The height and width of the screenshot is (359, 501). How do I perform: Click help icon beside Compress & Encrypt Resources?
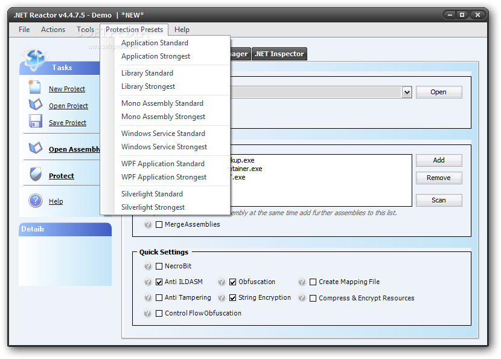coord(302,298)
